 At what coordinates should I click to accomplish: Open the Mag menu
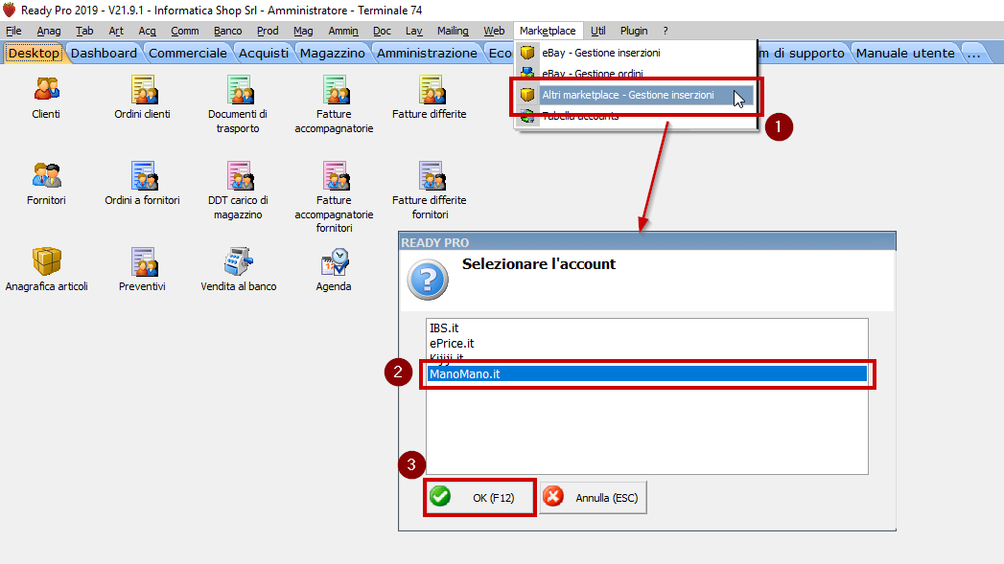tap(304, 31)
